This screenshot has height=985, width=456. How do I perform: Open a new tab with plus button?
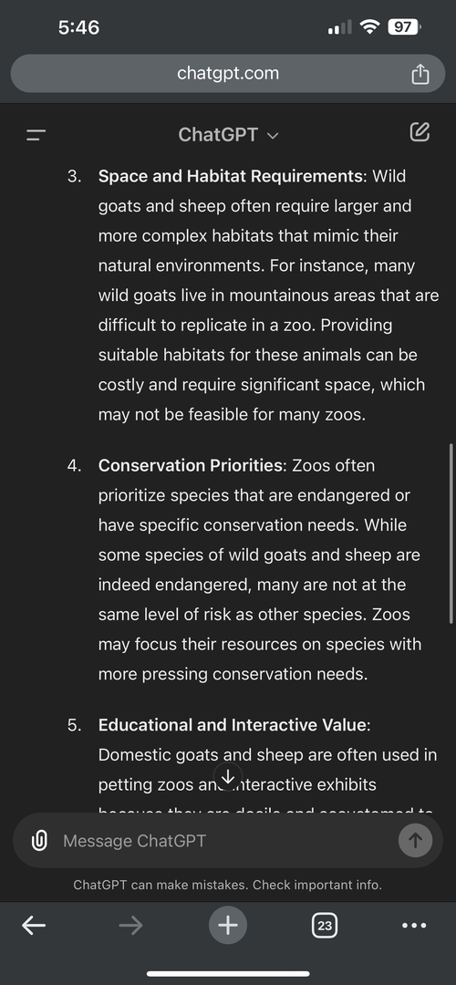(x=228, y=925)
